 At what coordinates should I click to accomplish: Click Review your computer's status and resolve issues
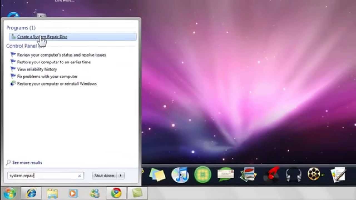(61, 55)
